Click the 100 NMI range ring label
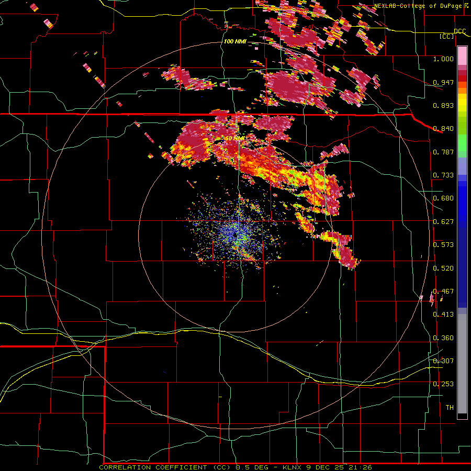Image resolution: width=471 pixels, height=471 pixels. tap(235, 41)
